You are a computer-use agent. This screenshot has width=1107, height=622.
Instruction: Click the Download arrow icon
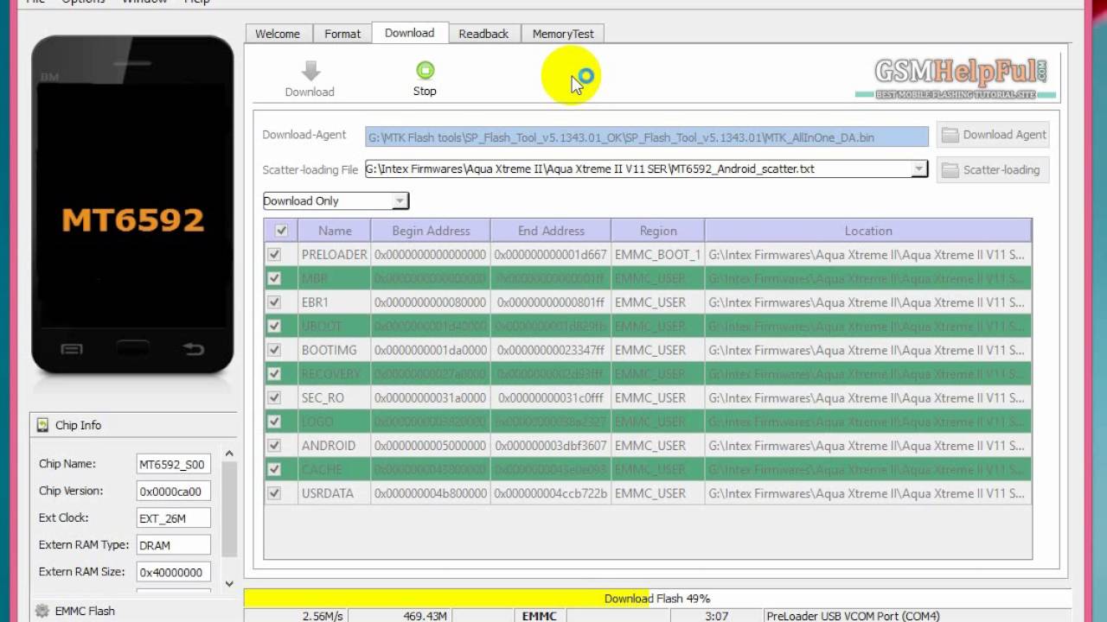(311, 71)
